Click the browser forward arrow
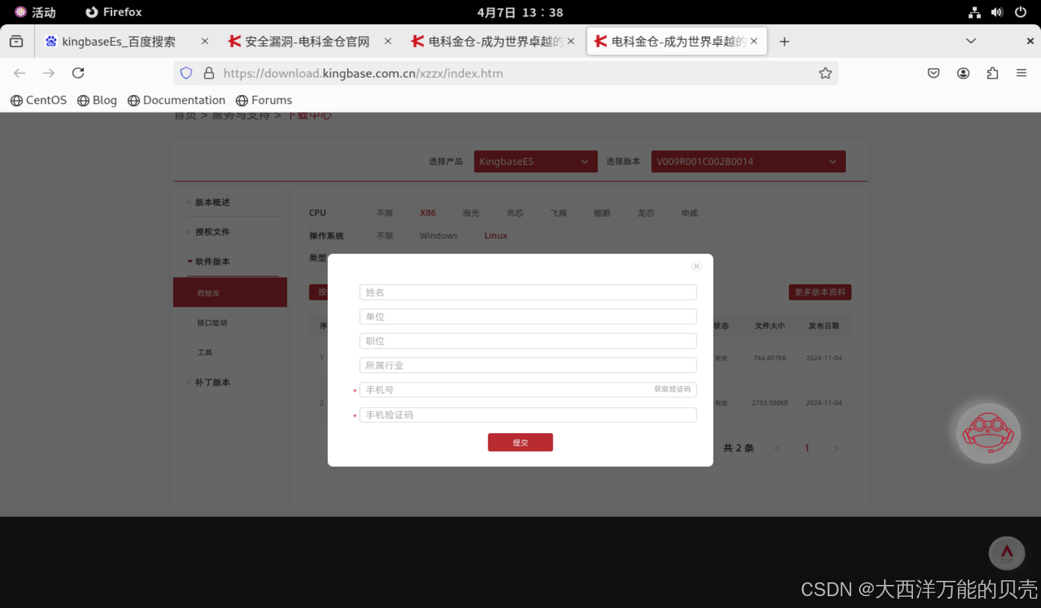The width and height of the screenshot is (1041, 608). [x=49, y=73]
